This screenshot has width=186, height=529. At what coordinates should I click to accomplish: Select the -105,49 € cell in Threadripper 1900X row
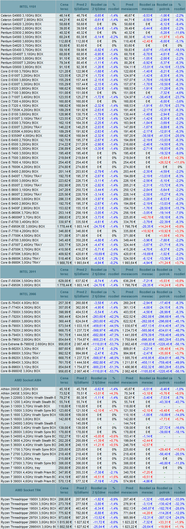click(165, 499)
